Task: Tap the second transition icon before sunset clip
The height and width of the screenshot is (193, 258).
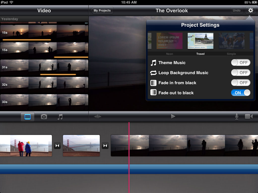Action: [105, 146]
